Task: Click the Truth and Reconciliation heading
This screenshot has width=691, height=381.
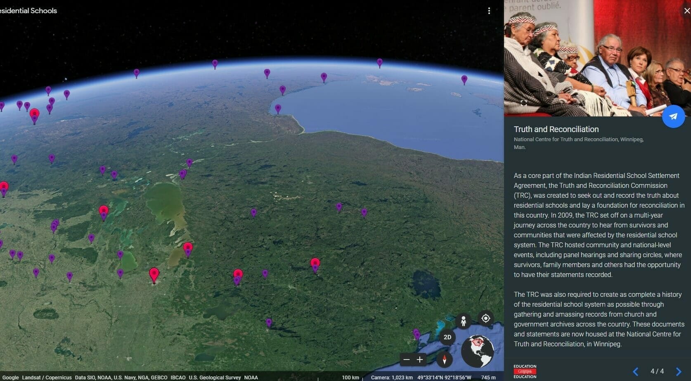Action: point(556,129)
